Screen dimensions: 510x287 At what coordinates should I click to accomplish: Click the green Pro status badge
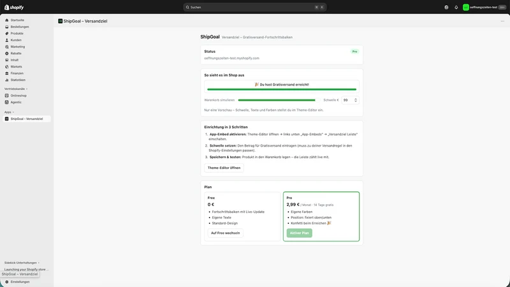click(354, 52)
